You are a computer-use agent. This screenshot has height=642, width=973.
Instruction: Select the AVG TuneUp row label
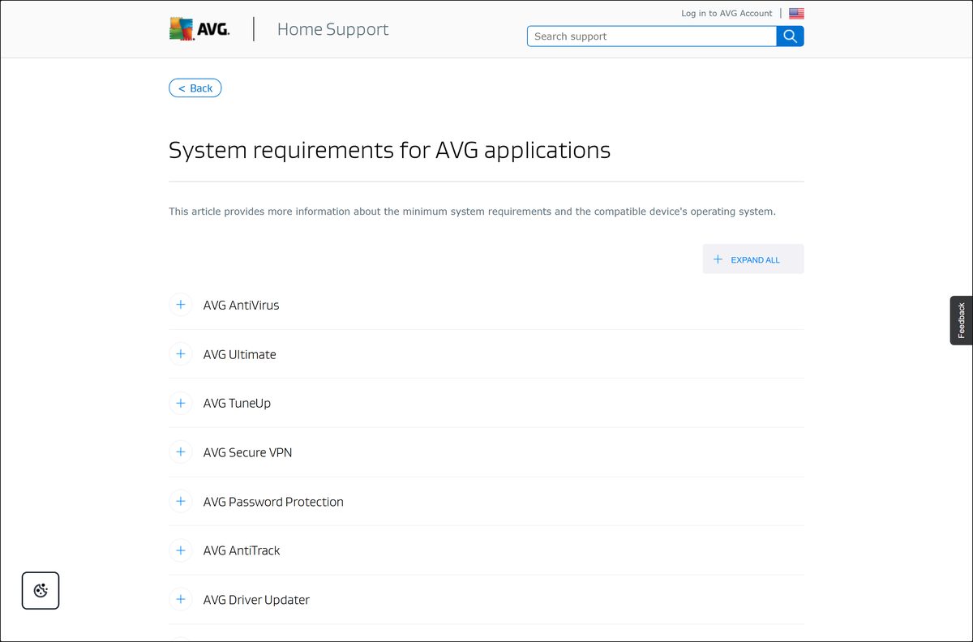coord(237,403)
